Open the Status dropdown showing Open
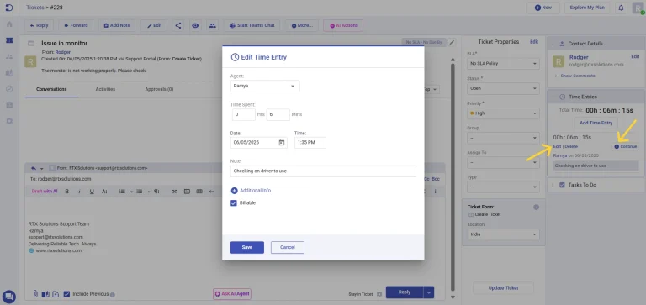The image size is (646, 305). (x=503, y=88)
